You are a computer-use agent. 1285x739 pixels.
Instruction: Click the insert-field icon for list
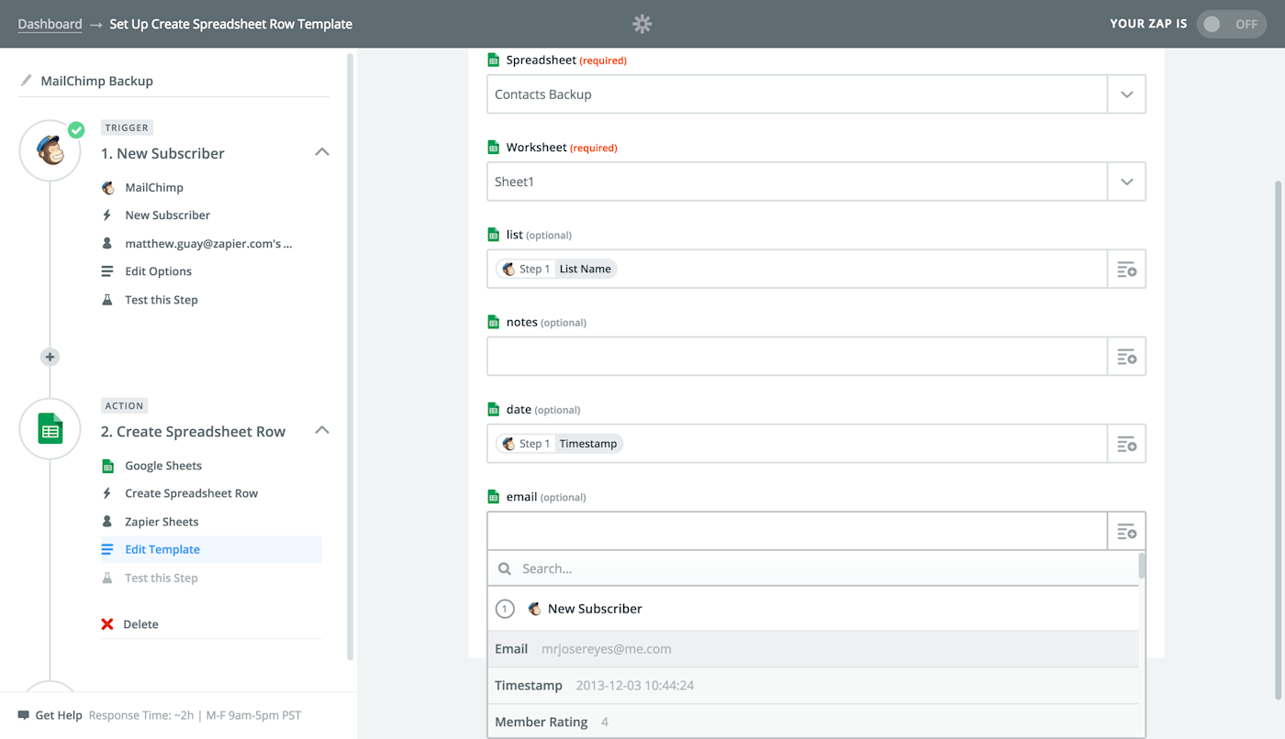pos(1126,270)
